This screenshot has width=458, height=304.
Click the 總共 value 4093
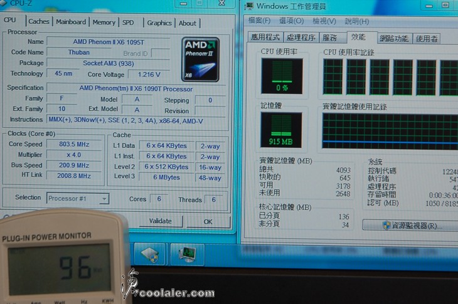[x=344, y=170]
